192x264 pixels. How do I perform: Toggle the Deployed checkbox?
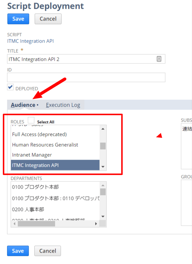(10, 87)
